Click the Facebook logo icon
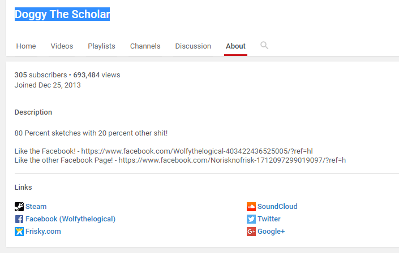The width and height of the screenshot is (399, 253). (19, 219)
